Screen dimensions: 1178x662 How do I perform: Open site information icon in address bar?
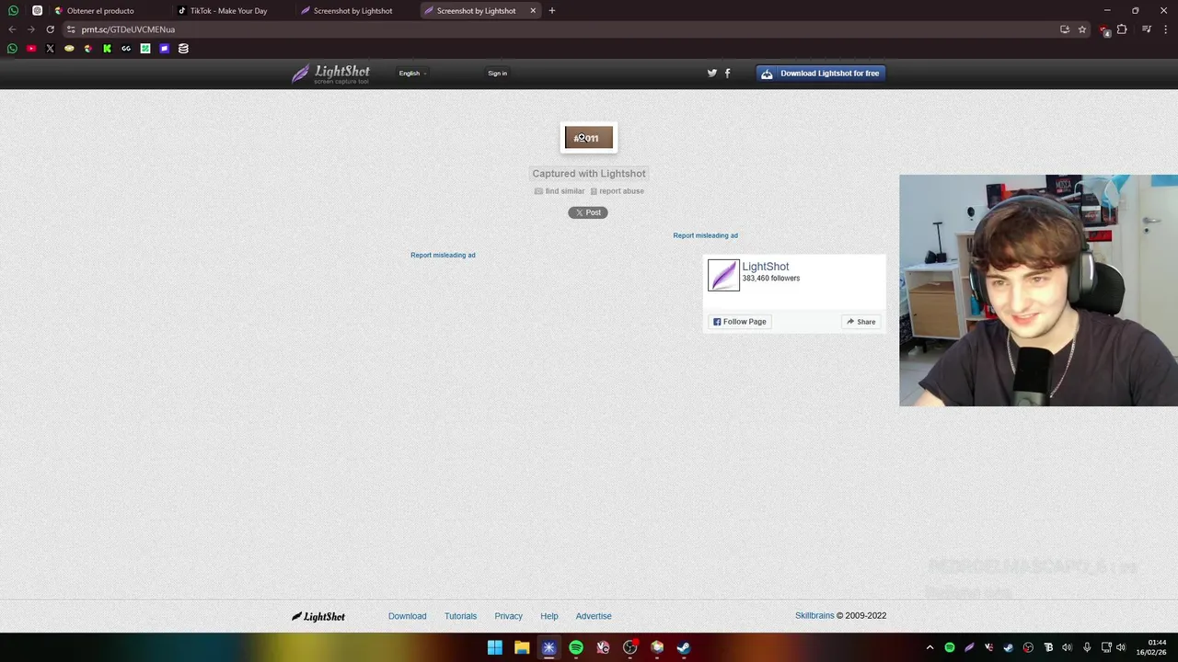tap(71, 29)
